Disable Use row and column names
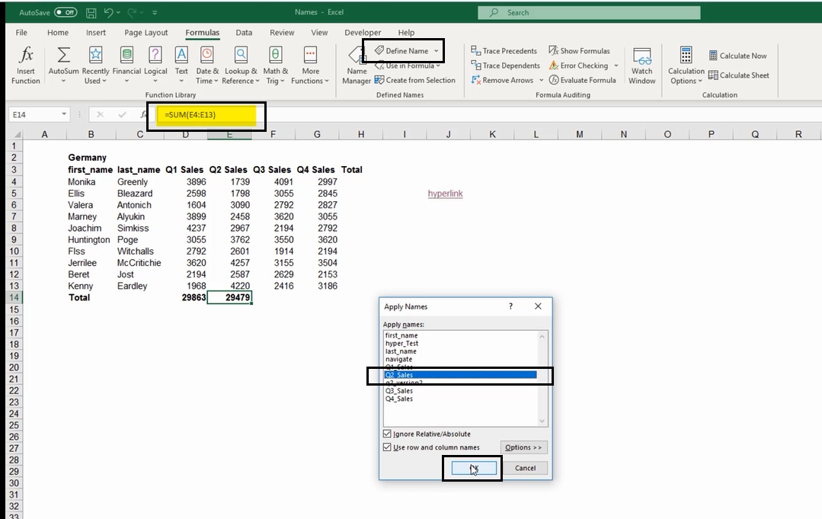 point(387,447)
